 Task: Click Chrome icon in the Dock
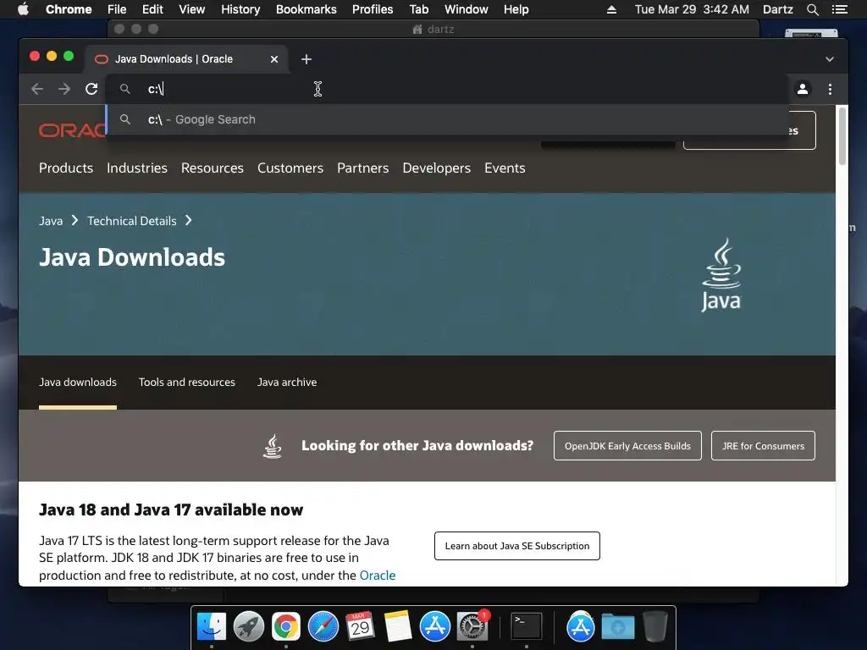(286, 626)
